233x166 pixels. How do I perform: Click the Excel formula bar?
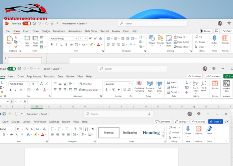[130, 101]
